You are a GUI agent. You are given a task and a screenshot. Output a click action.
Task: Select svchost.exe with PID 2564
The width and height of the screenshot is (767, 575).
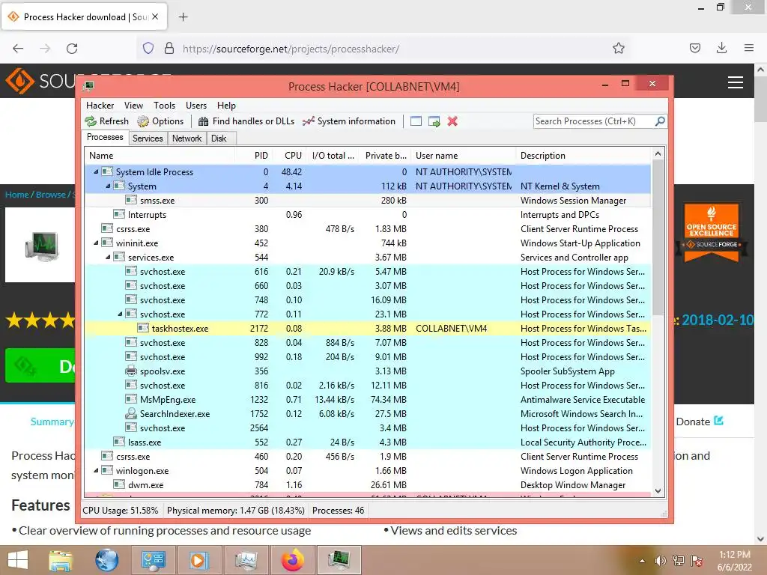point(368,428)
